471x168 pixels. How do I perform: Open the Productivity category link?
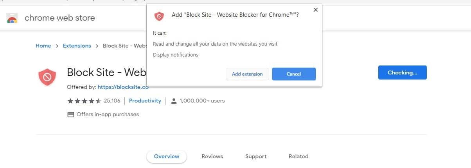coord(145,101)
